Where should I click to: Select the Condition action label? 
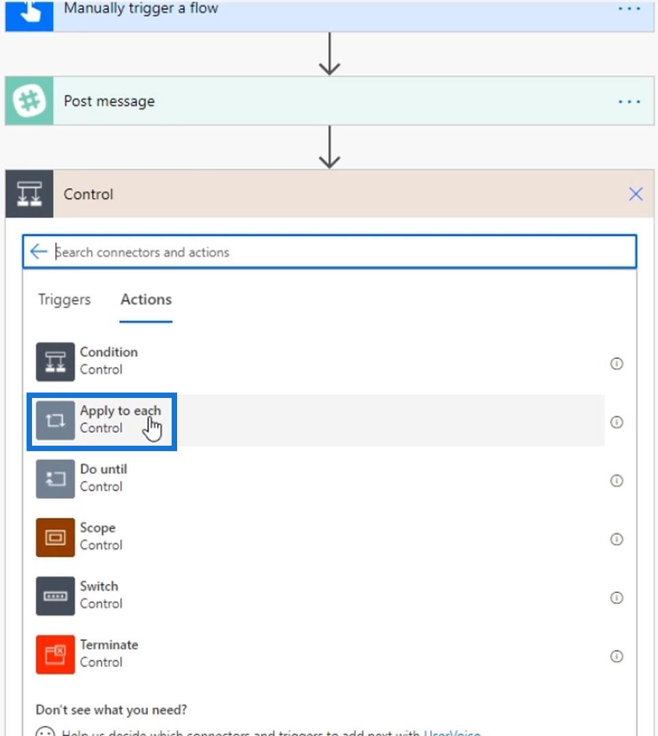pos(109,352)
